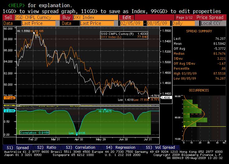Click the DXY Index (L) legend entry
The height and width of the screenshot is (164, 229).
coord(124,37)
